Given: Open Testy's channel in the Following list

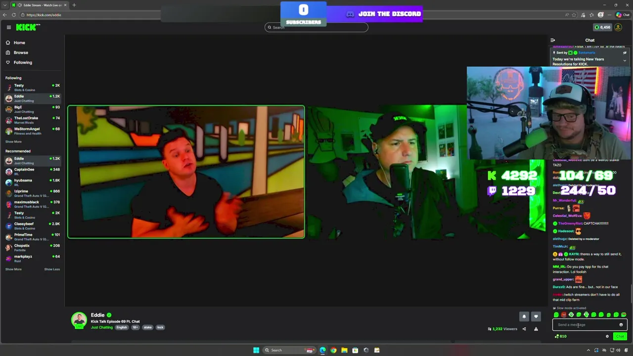Looking at the screenshot, I should pos(32,87).
